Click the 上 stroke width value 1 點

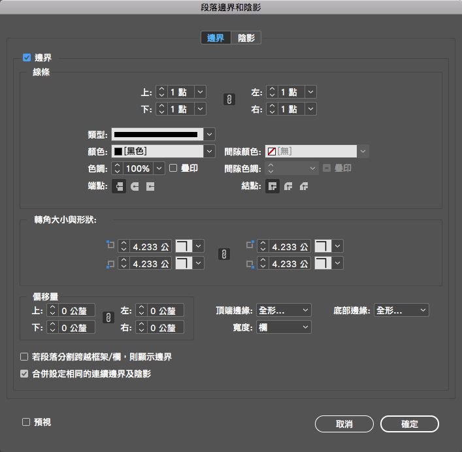(180, 92)
